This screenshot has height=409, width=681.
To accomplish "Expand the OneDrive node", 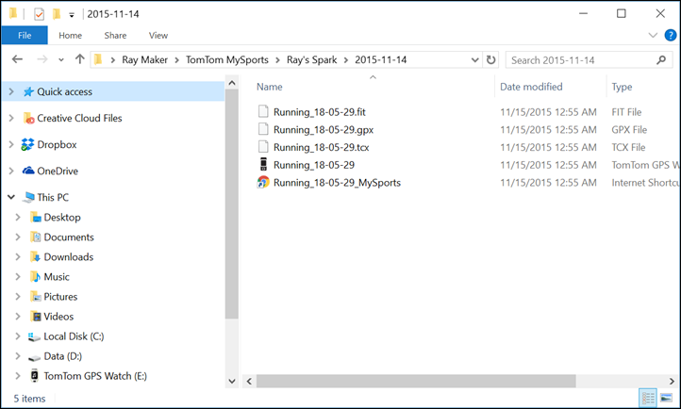I will point(11,171).
